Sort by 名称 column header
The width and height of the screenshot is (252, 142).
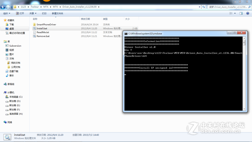pyautogui.click(x=35, y=19)
